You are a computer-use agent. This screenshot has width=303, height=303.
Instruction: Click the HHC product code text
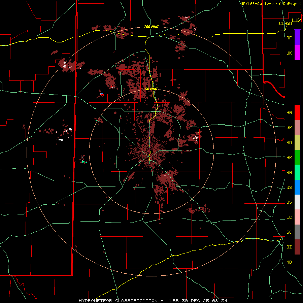coord(296,20)
